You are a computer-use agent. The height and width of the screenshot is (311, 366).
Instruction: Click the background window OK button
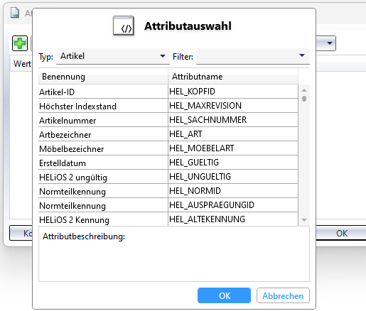coord(341,233)
